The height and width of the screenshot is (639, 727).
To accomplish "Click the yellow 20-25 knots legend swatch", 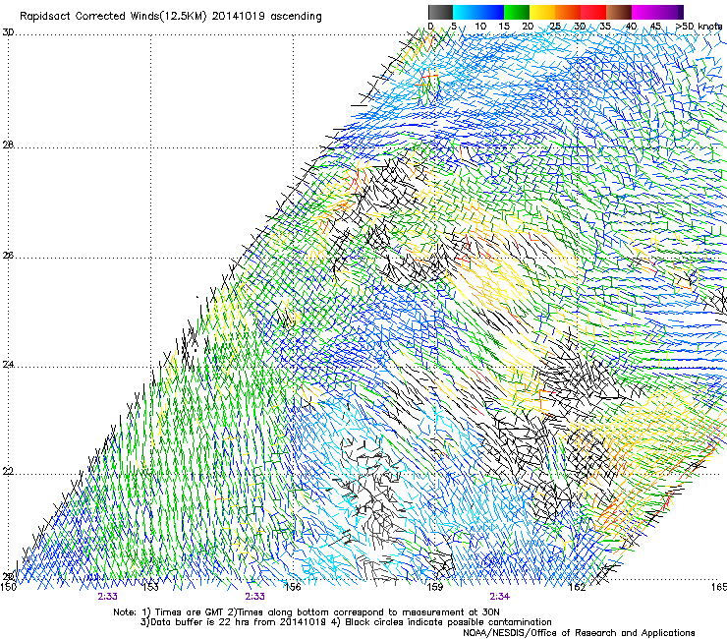I will pos(542,12).
